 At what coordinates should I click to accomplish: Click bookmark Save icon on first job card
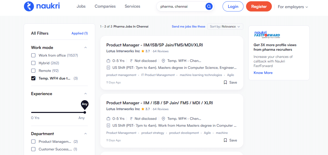tap(225, 82)
